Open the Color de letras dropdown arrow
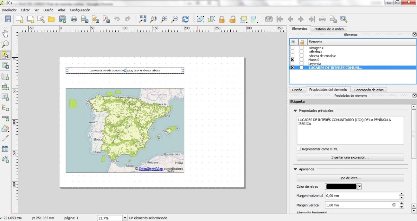This screenshot has height=221, width=417. (x=360, y=187)
